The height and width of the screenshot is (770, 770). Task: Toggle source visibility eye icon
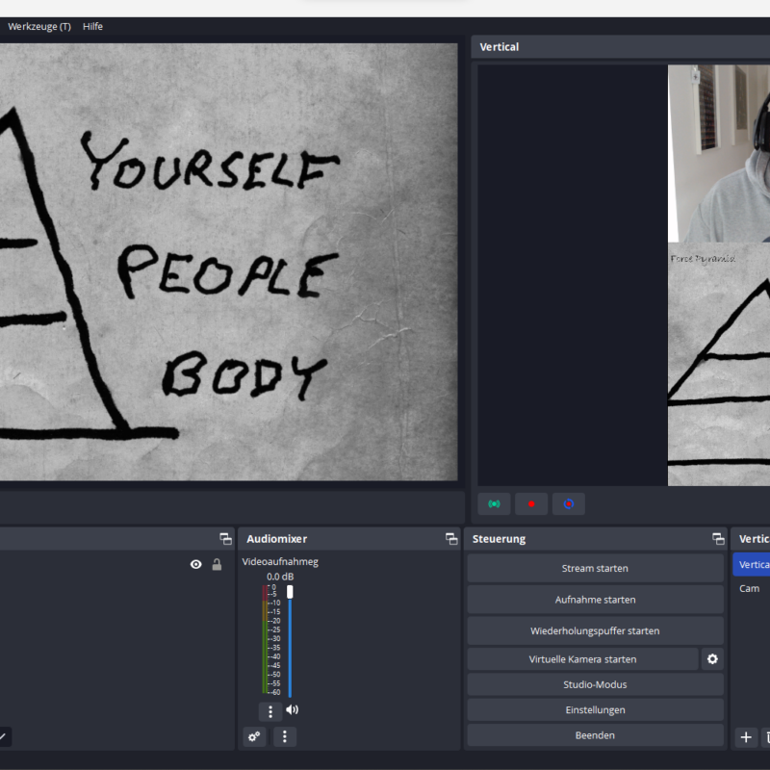pyautogui.click(x=196, y=565)
